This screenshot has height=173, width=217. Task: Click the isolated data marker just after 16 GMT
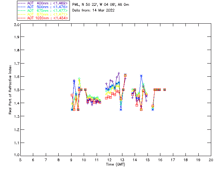tap(164, 90)
